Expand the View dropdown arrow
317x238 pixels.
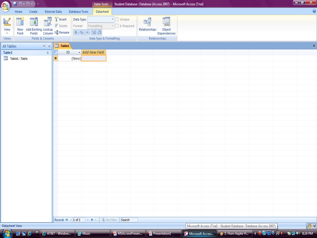coord(7,33)
